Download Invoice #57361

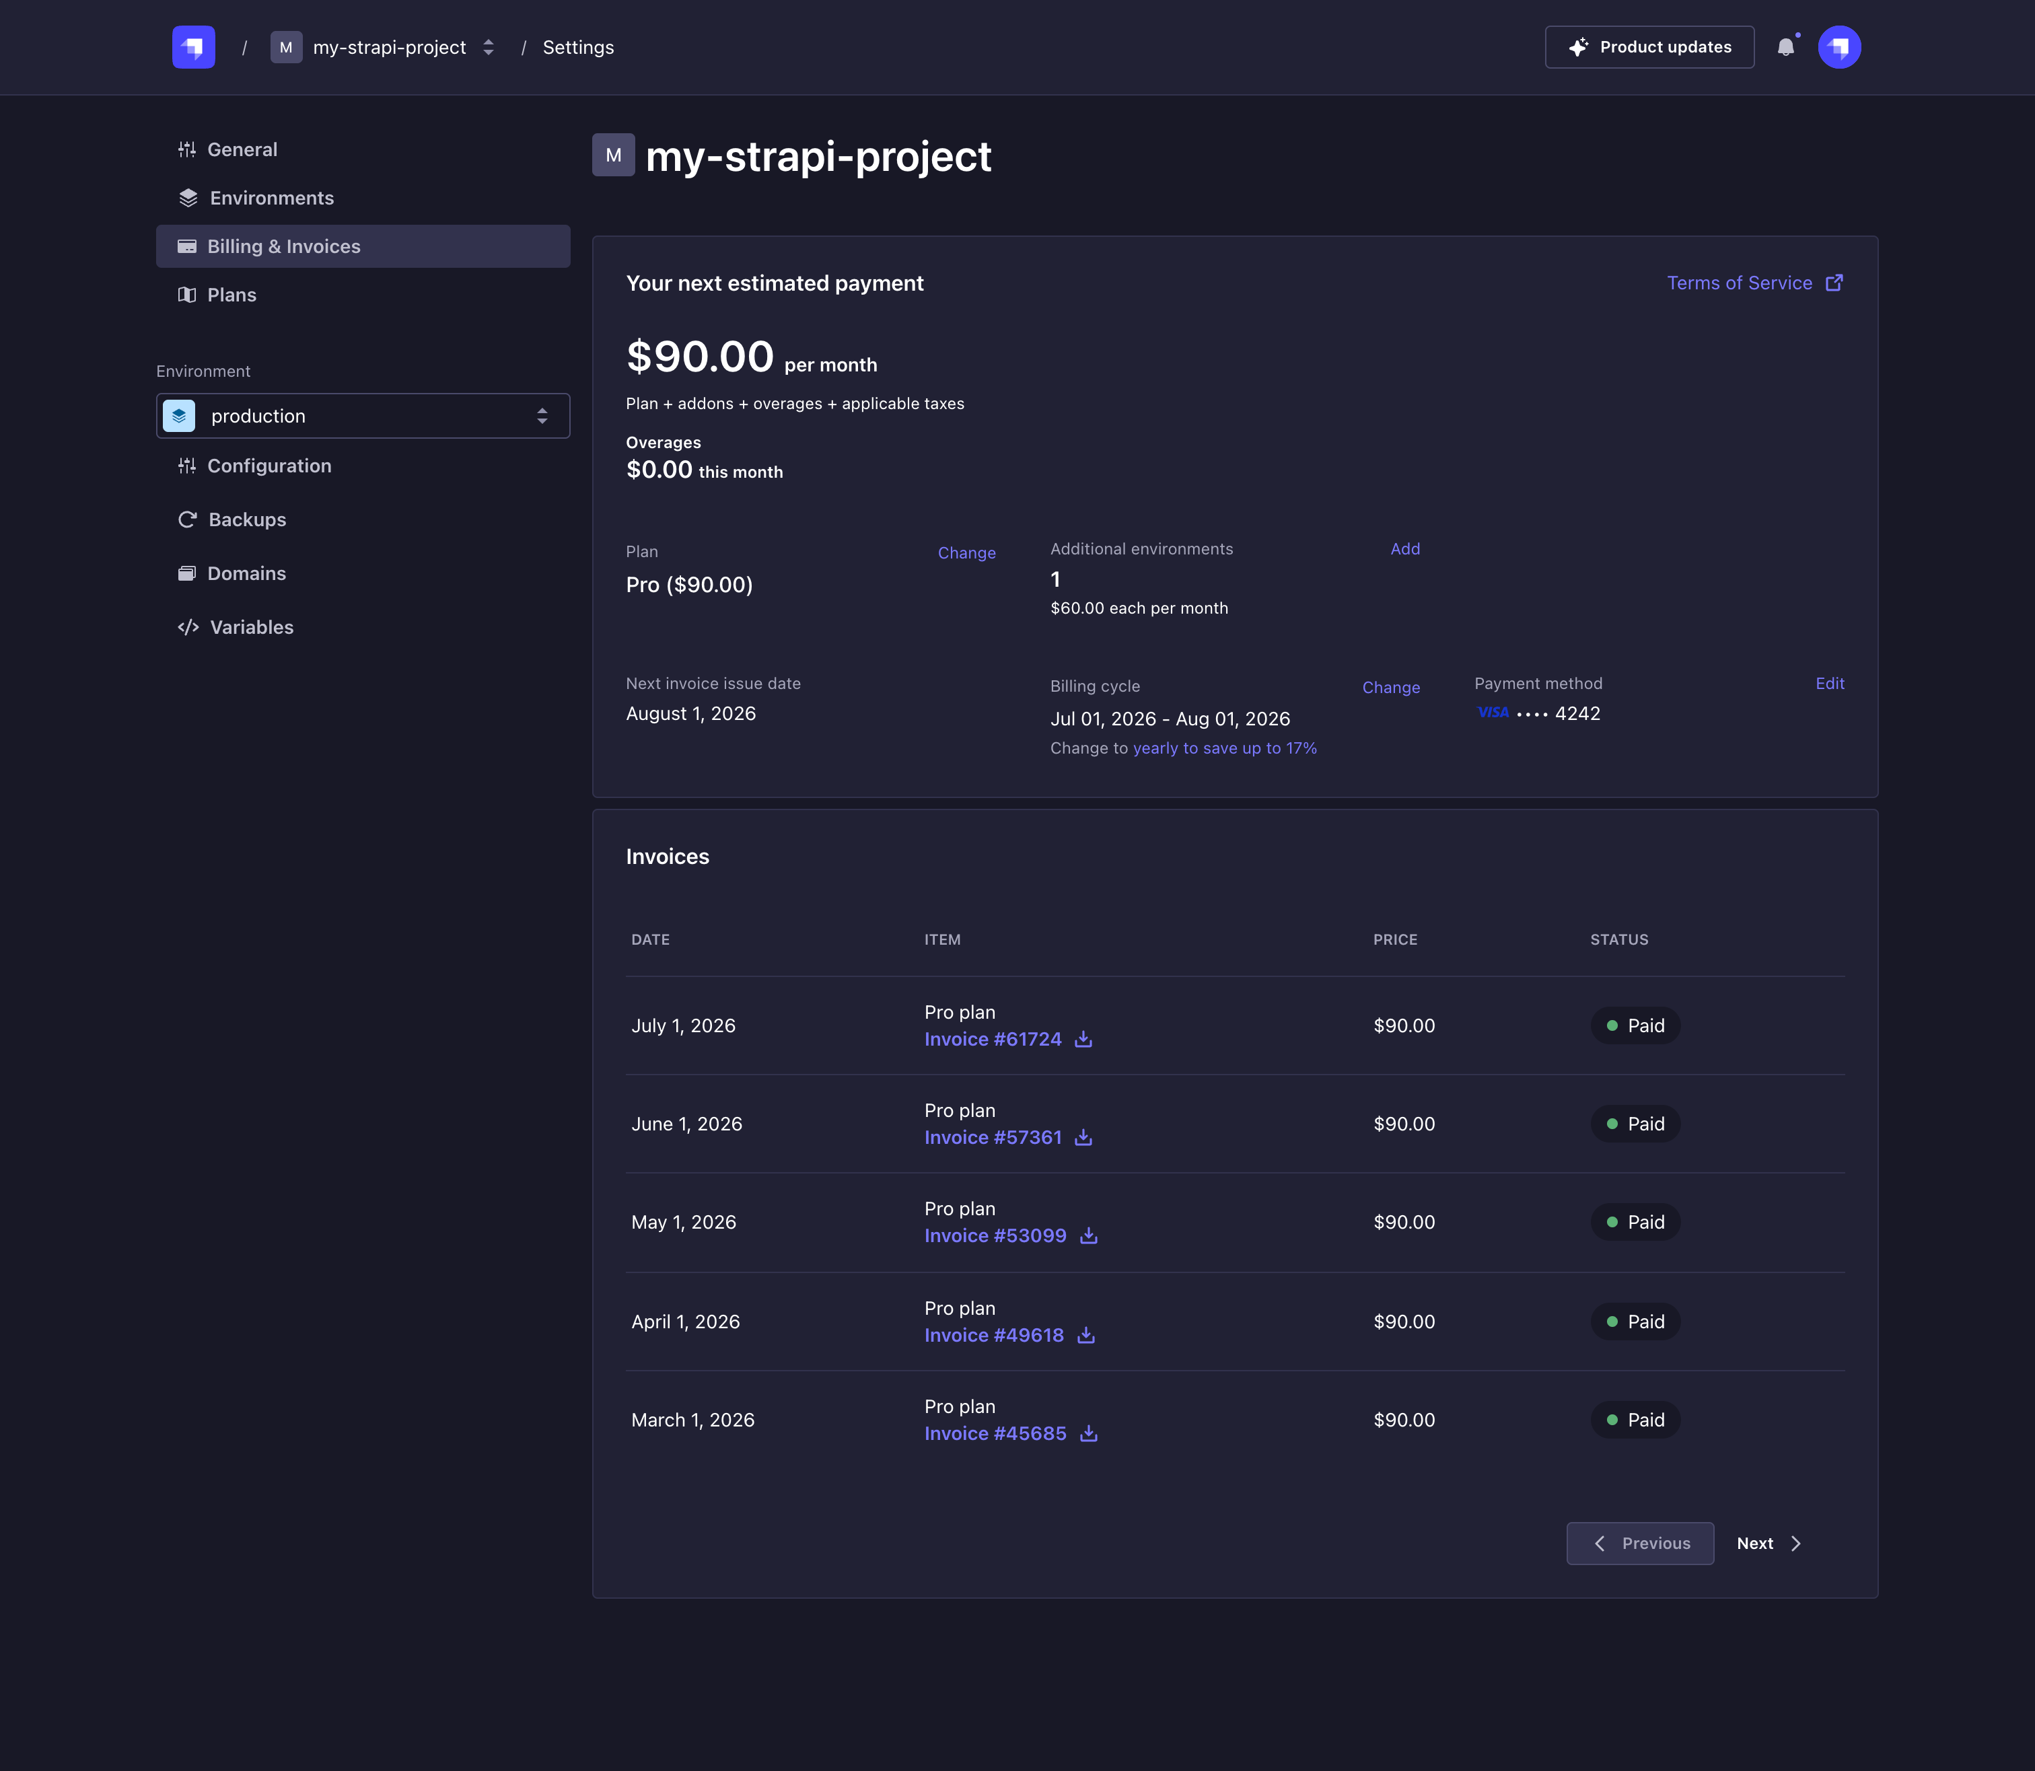click(1083, 1138)
